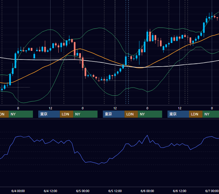
Task: Click hour label 0 above 6/7 00:00
Action: pos(212,108)
